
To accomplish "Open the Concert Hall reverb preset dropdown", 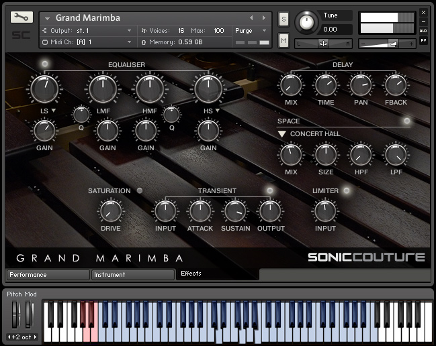I will tap(281, 134).
